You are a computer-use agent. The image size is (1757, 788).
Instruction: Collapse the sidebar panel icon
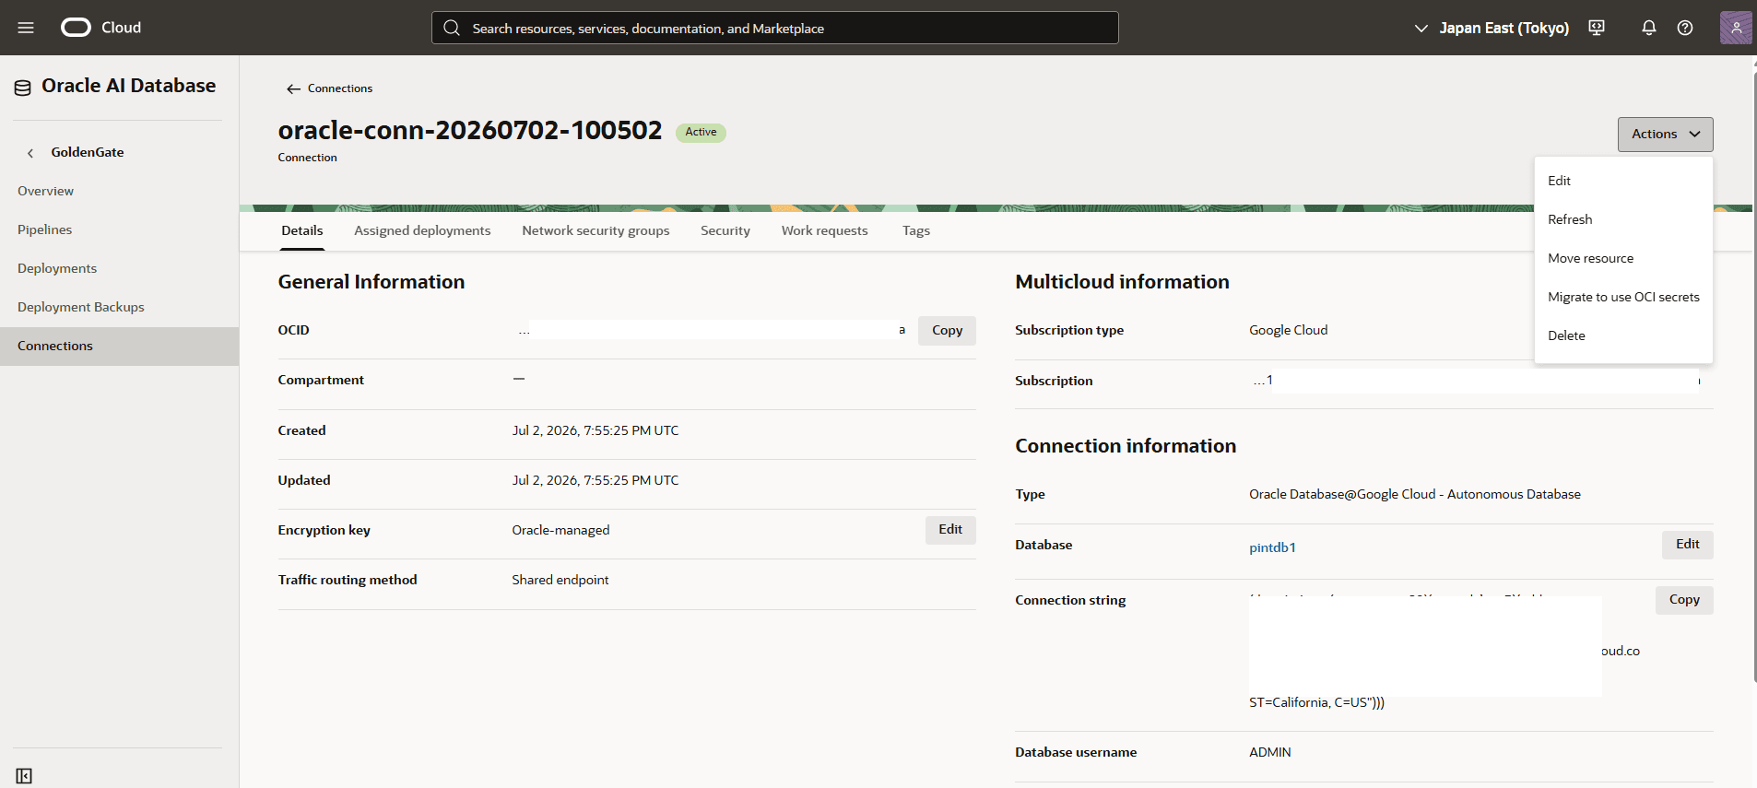coord(24,776)
